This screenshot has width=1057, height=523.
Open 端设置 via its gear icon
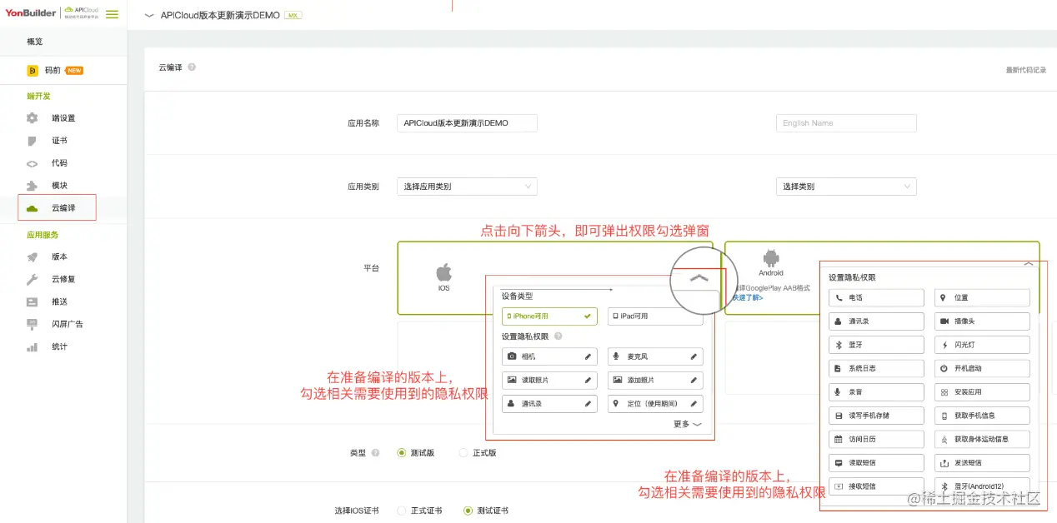[32, 118]
